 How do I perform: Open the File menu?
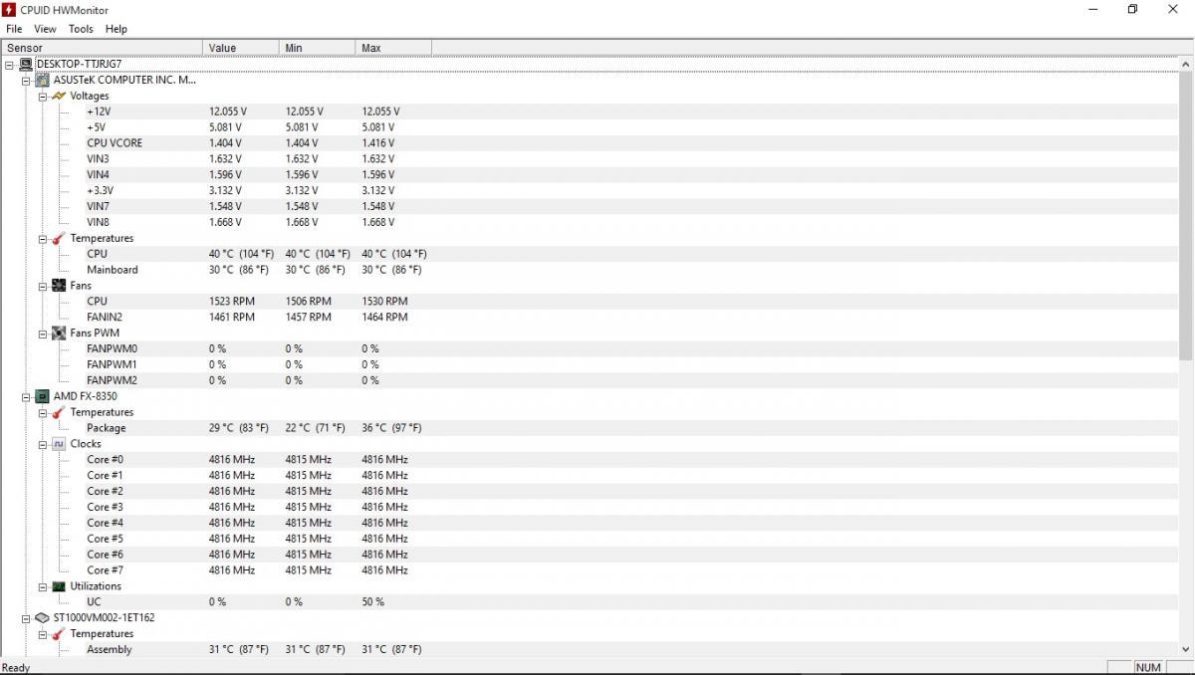[14, 29]
